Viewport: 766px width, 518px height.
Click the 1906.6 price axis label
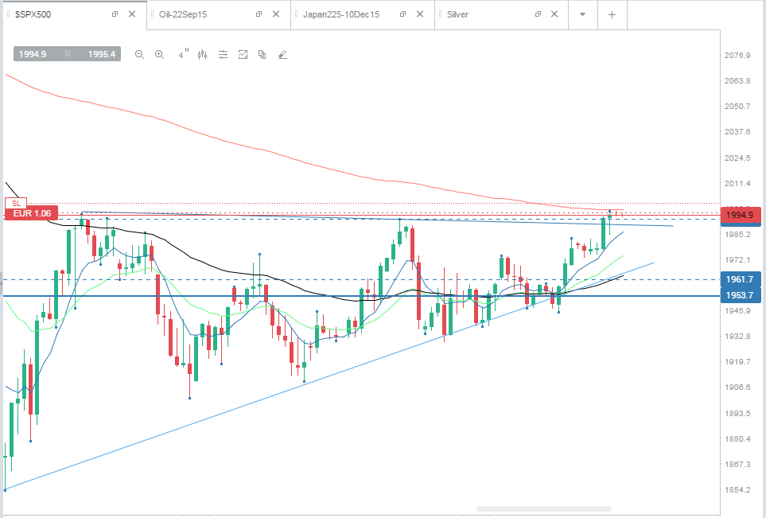[x=737, y=387]
